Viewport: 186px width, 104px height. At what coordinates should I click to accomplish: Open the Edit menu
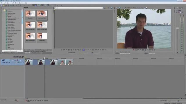pyautogui.click(x=5, y=3)
